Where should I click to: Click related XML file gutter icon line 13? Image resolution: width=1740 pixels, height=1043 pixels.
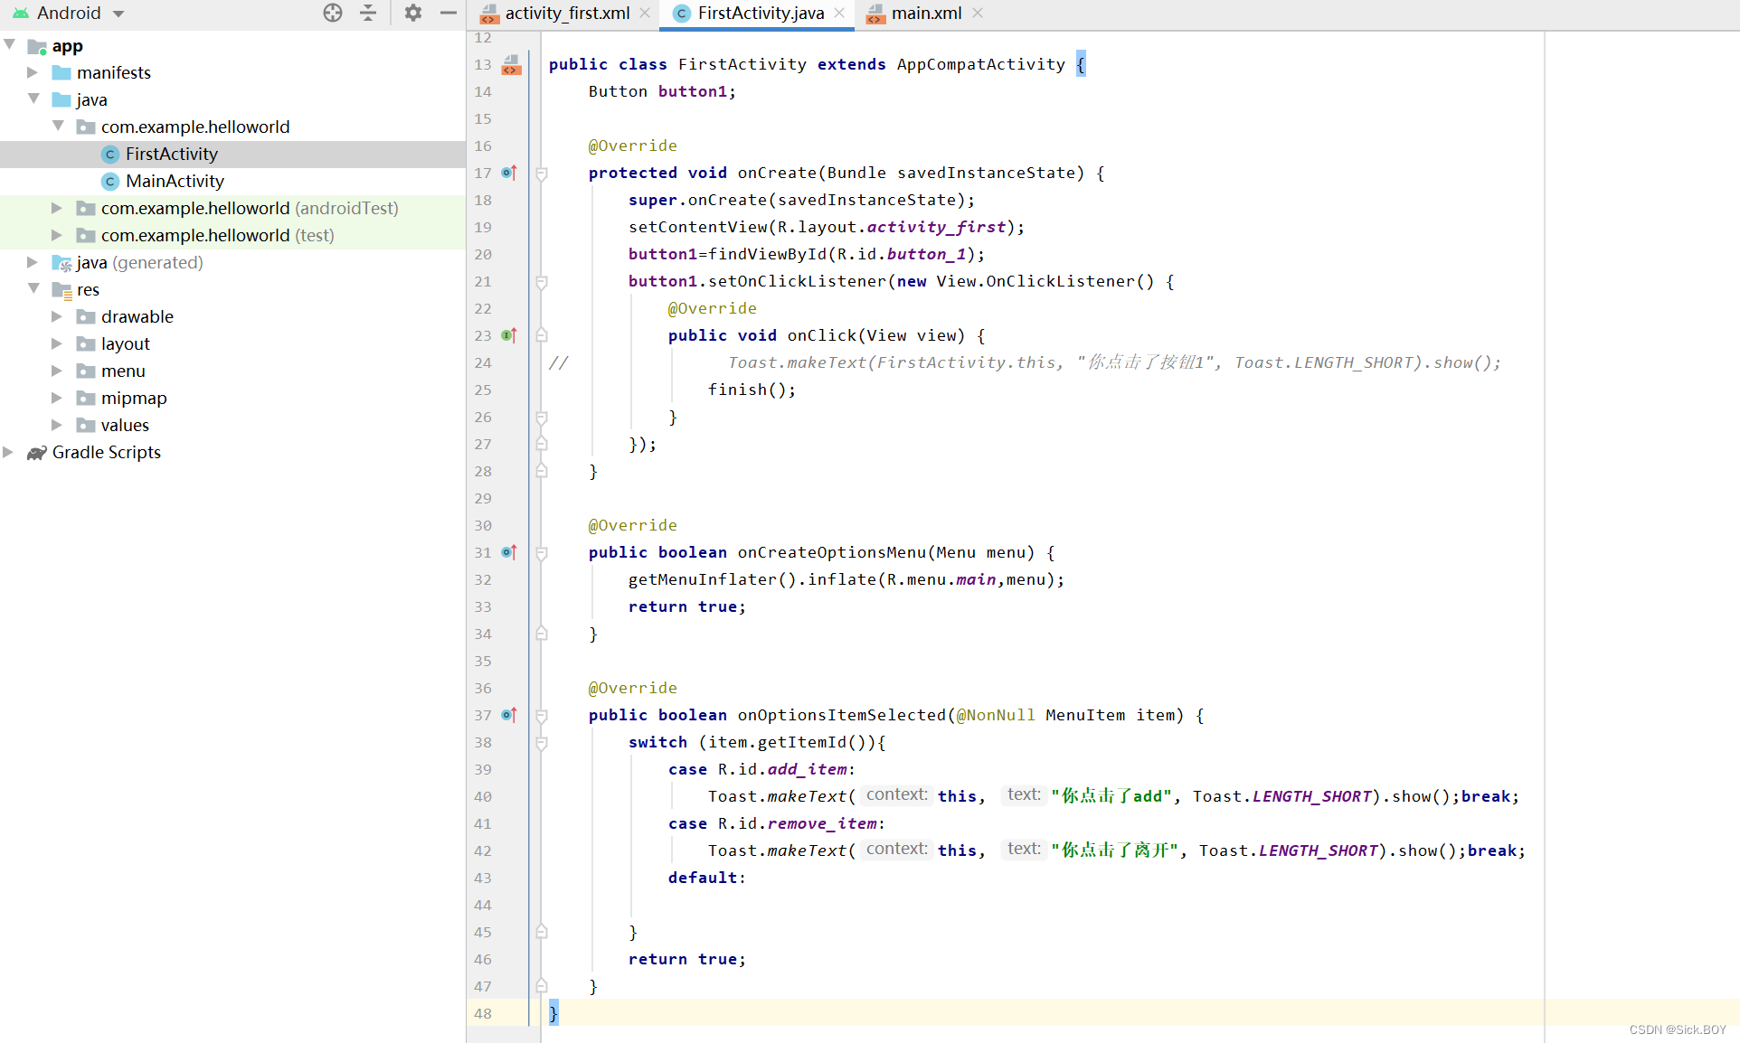point(511,64)
